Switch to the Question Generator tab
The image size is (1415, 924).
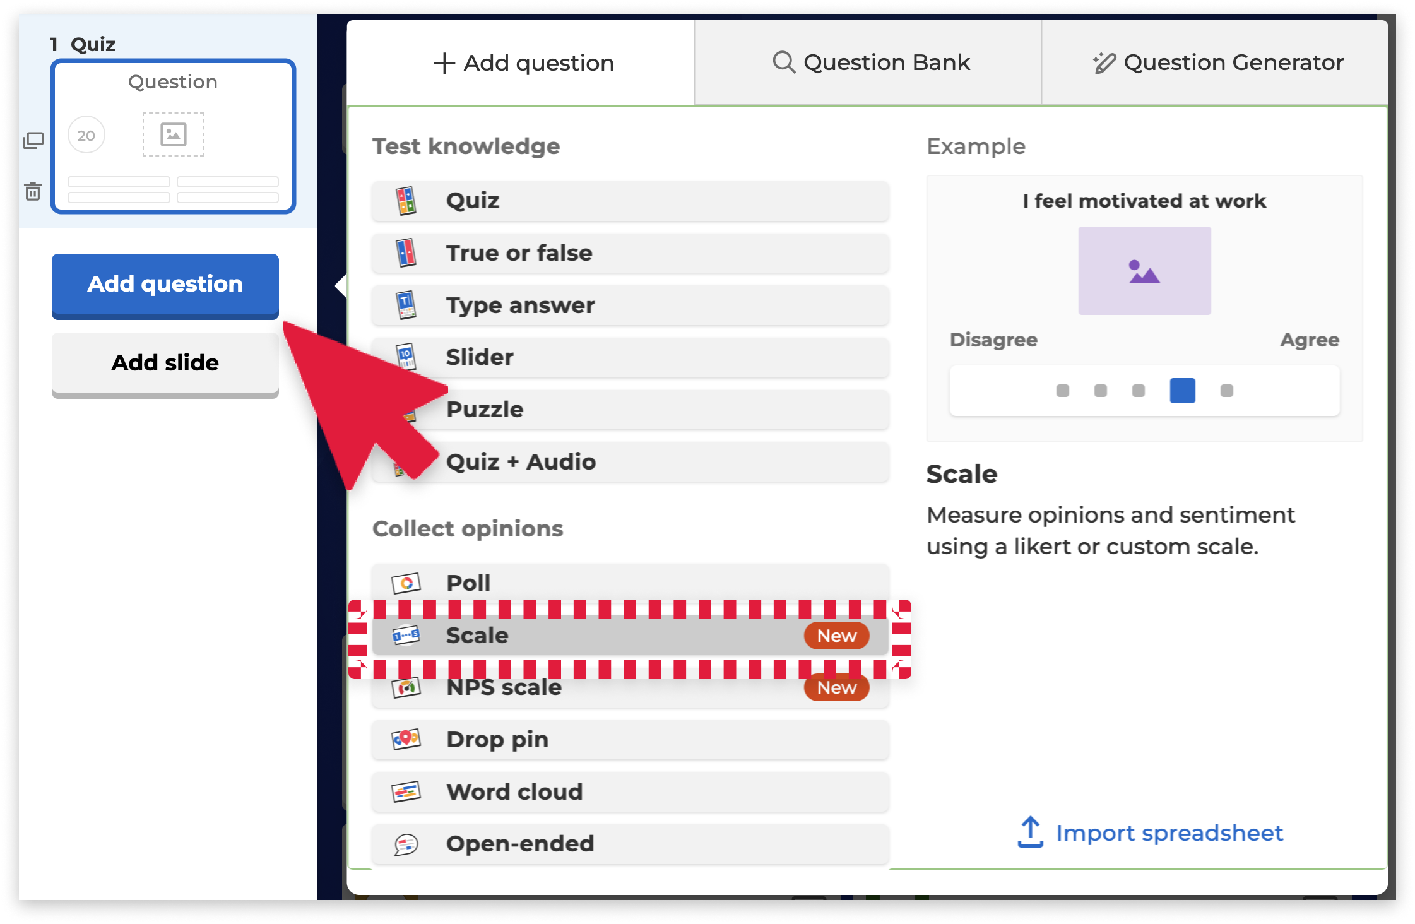[x=1214, y=62]
